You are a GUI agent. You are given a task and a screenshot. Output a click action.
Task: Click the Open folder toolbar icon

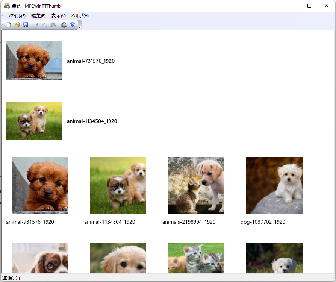pyautogui.click(x=17, y=25)
